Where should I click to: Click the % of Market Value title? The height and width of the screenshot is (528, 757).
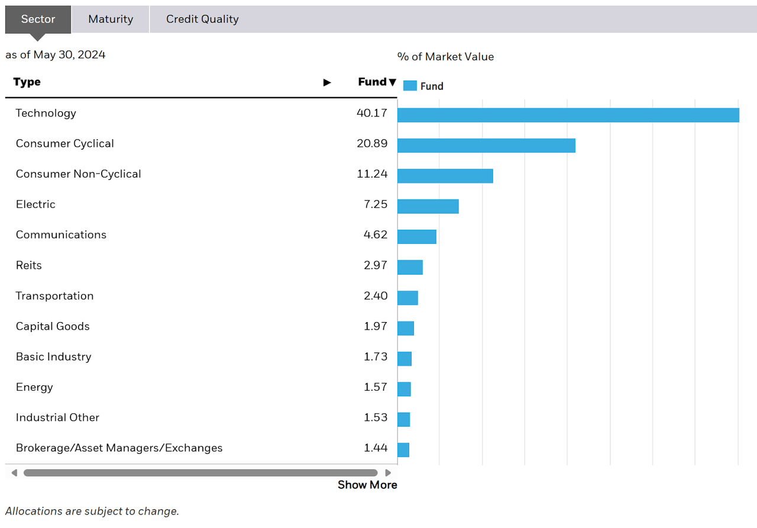445,57
